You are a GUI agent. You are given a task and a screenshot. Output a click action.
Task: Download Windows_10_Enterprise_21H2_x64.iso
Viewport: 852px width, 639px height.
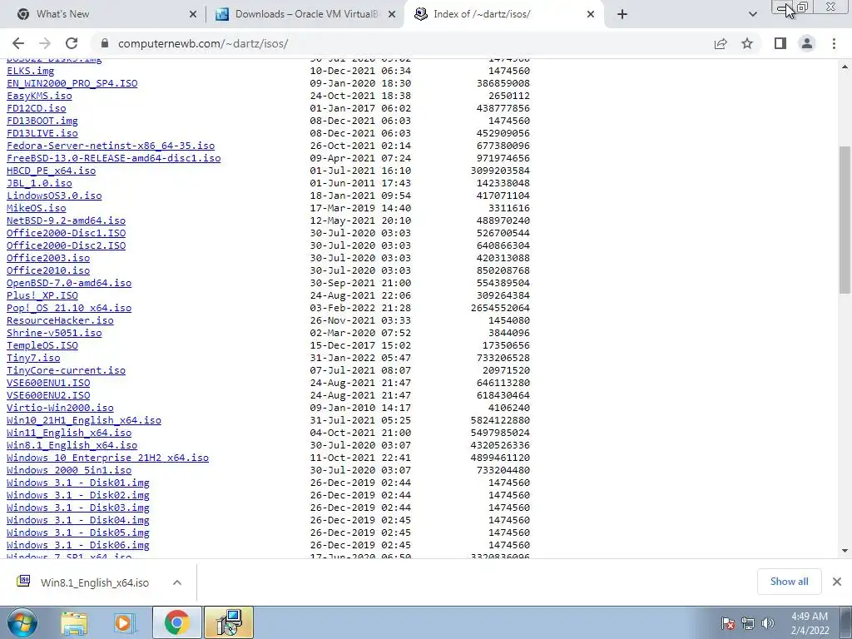[107, 458]
